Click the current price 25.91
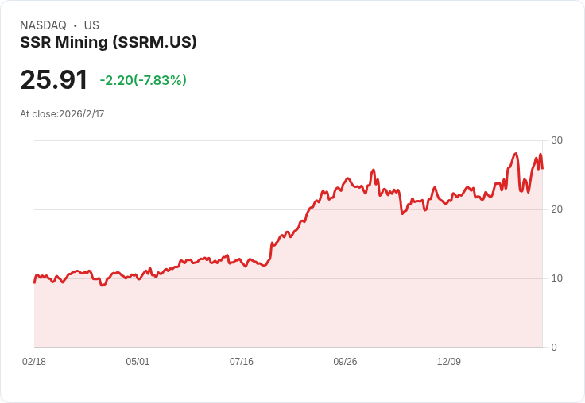Viewport: 585px width, 403px height. click(x=54, y=80)
